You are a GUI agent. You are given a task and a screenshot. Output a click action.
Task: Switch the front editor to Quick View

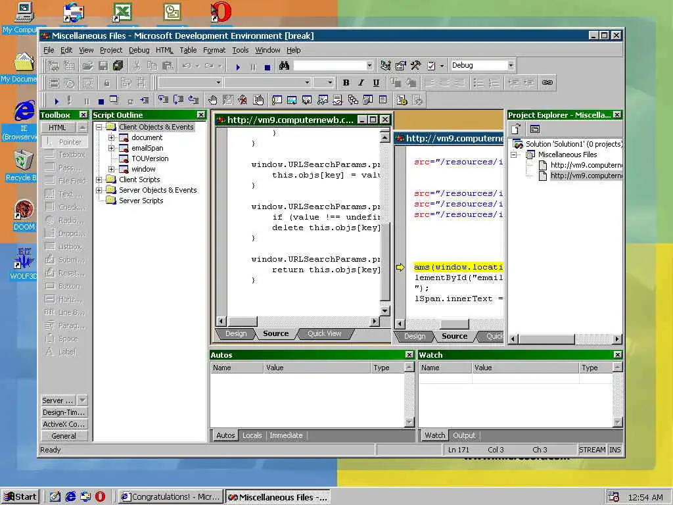pyautogui.click(x=325, y=333)
